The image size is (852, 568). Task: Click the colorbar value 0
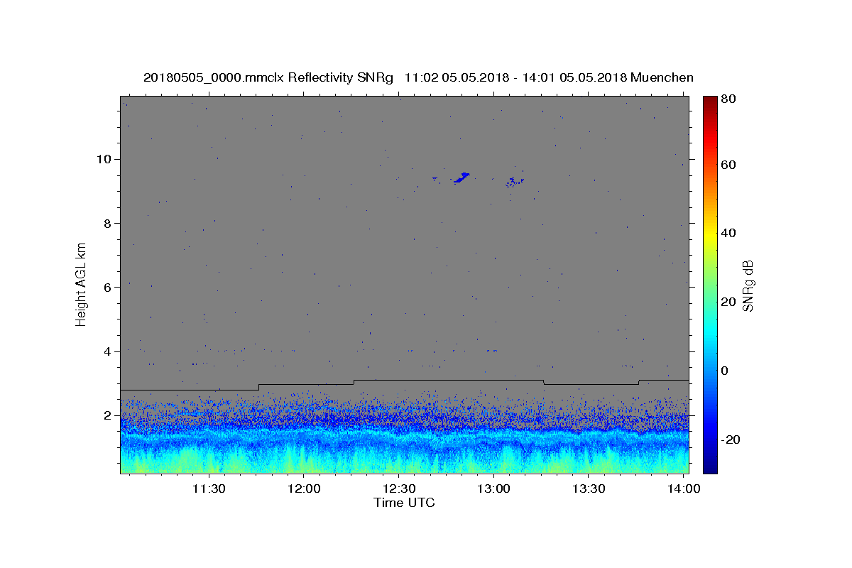click(725, 371)
